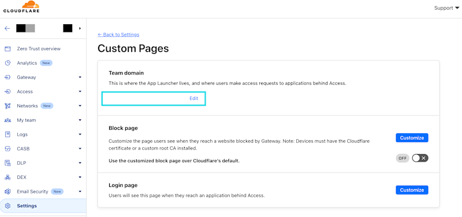
Task: Open the Analytics section
Action: (27, 63)
